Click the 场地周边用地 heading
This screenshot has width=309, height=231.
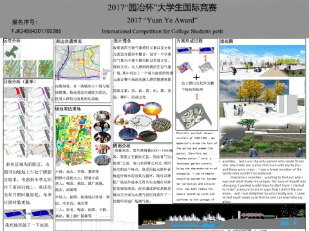[x=68, y=109]
